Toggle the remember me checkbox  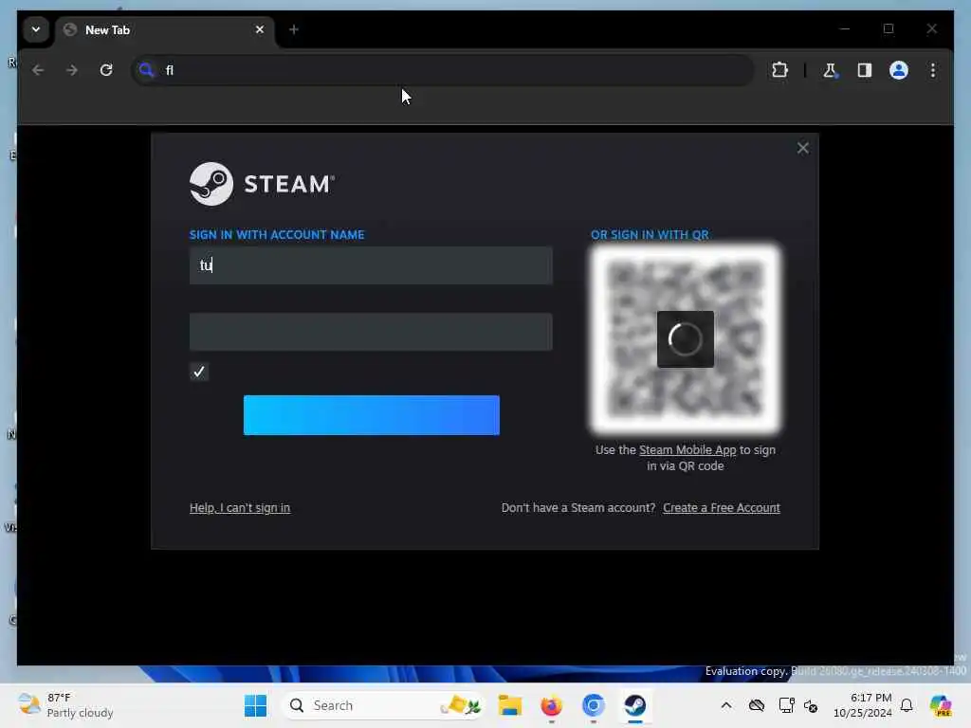pyautogui.click(x=199, y=372)
